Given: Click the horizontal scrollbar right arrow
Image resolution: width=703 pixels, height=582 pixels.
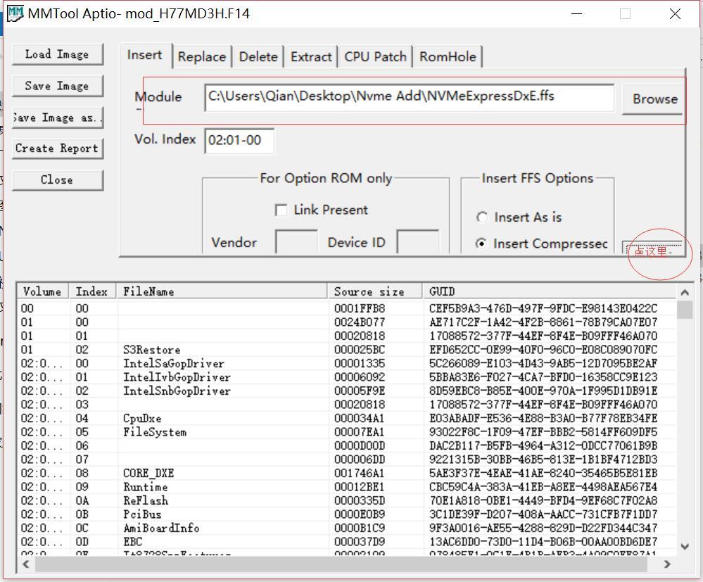Looking at the screenshot, I should (667, 564).
